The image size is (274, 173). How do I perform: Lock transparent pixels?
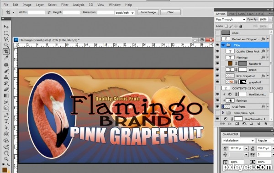click(227, 26)
